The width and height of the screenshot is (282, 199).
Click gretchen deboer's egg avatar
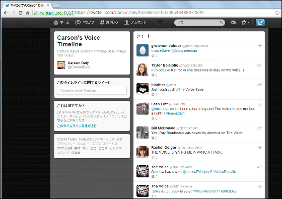(x=143, y=50)
